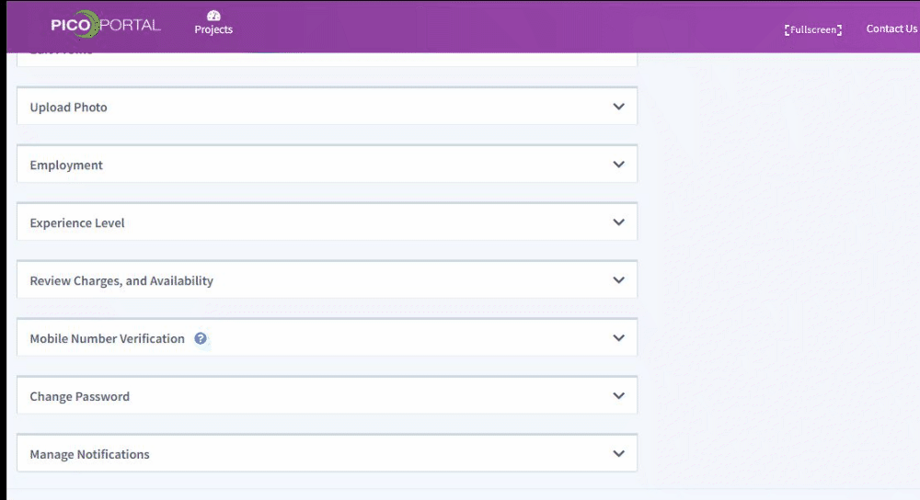Enter Fullscreen mode

(x=812, y=29)
